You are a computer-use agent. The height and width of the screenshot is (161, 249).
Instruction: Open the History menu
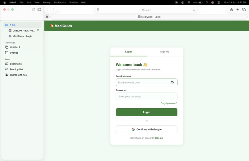[47, 2]
